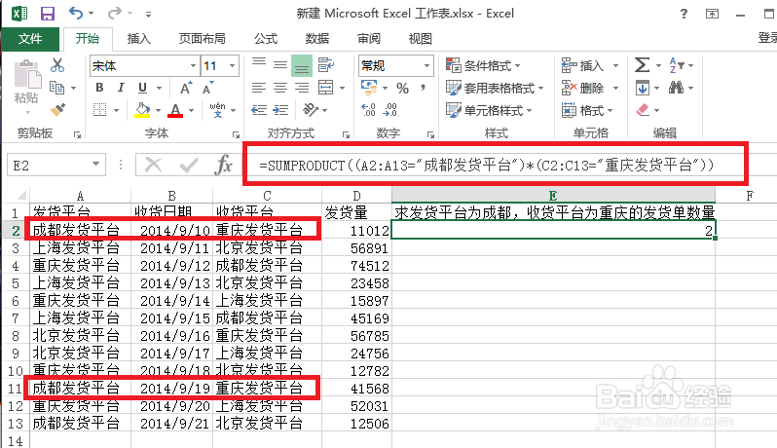Switch to 视图 View tab
Image resolution: width=777 pixels, height=448 pixels.
coord(421,39)
